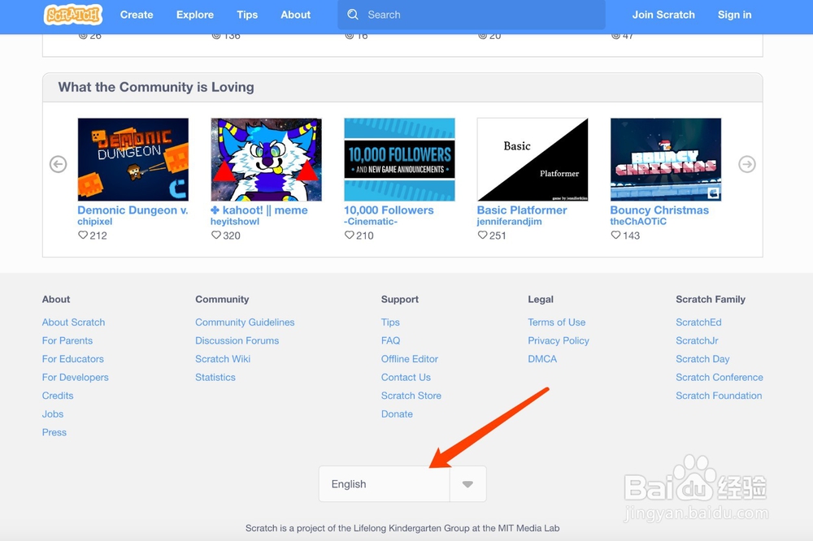813x541 pixels.
Task: Open FAQ footer link
Action: click(390, 340)
